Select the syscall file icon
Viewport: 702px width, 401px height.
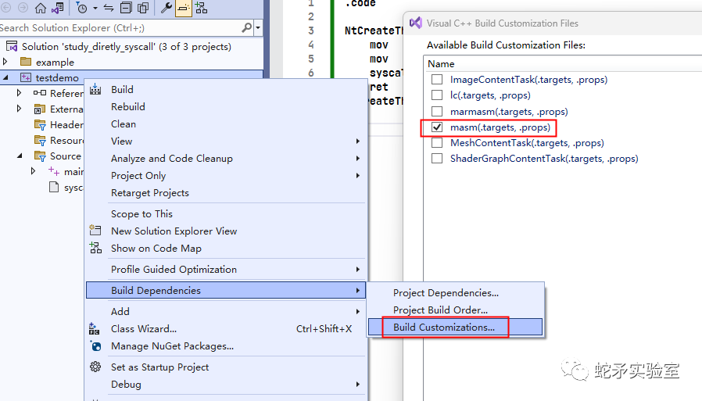pos(54,187)
